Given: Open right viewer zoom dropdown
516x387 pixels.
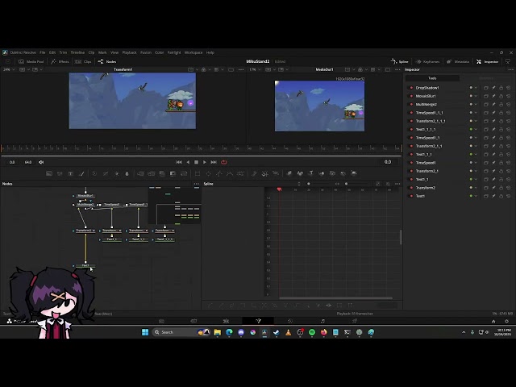Looking at the screenshot, I should [x=256, y=69].
